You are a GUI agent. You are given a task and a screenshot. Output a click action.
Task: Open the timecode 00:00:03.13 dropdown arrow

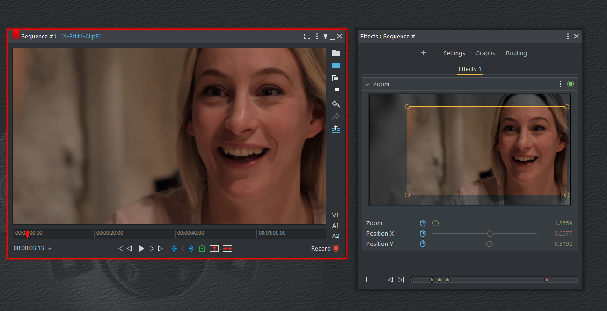coord(50,249)
